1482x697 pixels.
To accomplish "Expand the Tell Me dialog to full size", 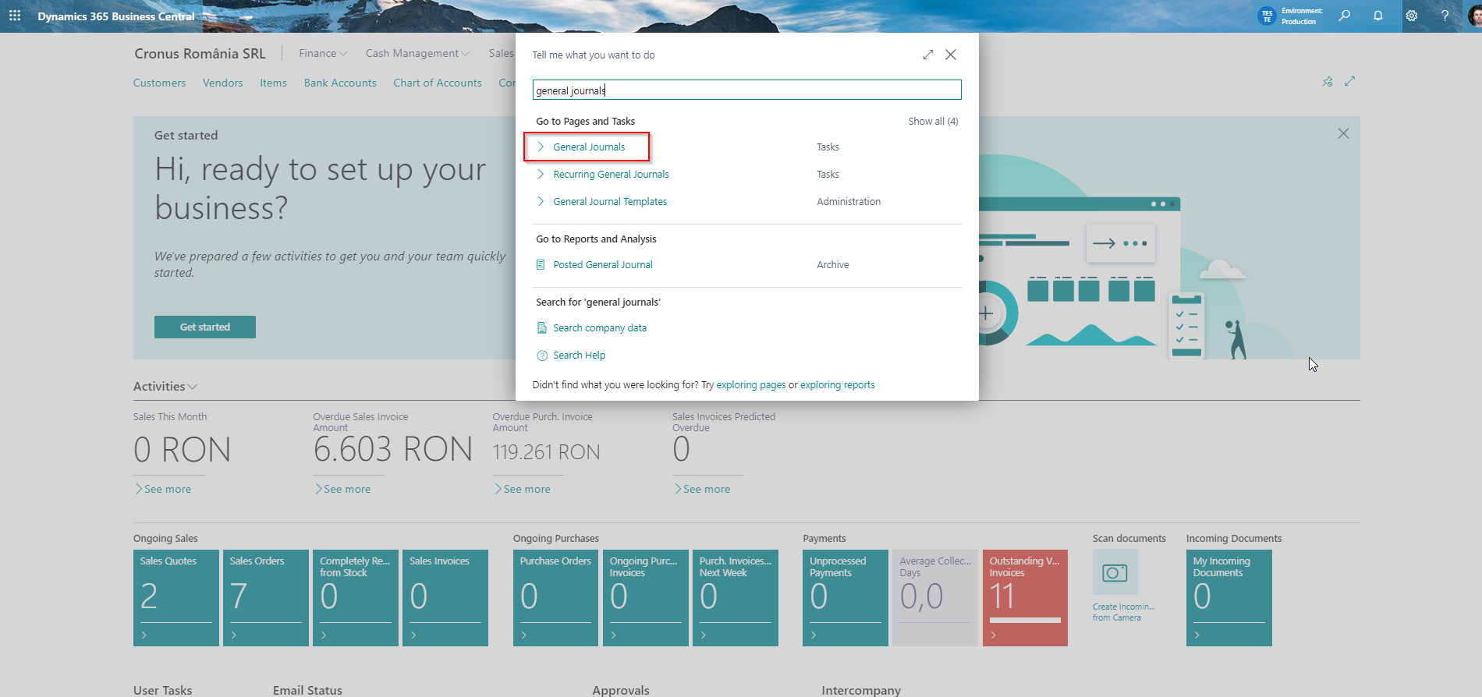I will click(x=928, y=55).
